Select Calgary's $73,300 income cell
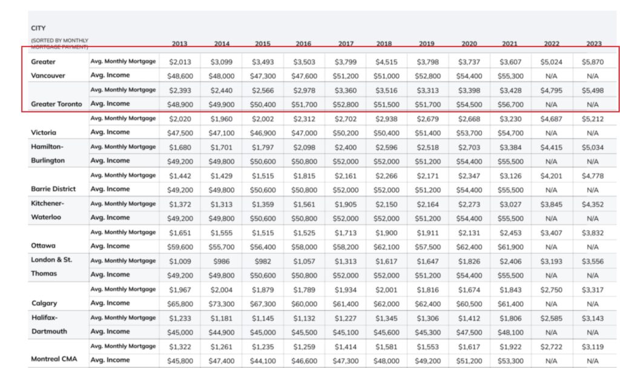 pyautogui.click(x=221, y=303)
